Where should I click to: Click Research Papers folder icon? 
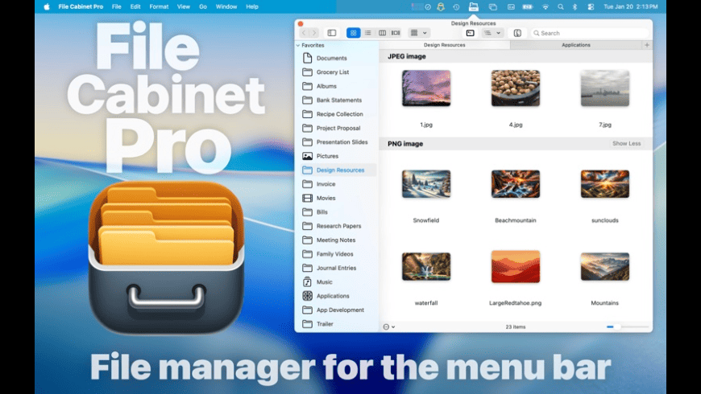point(307,226)
